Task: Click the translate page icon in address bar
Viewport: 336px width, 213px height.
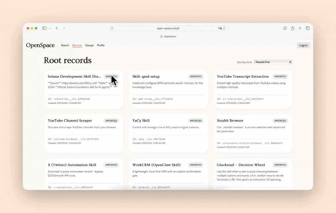Action: [220, 28]
